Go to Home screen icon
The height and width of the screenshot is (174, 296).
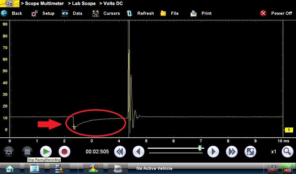(x=10, y=168)
